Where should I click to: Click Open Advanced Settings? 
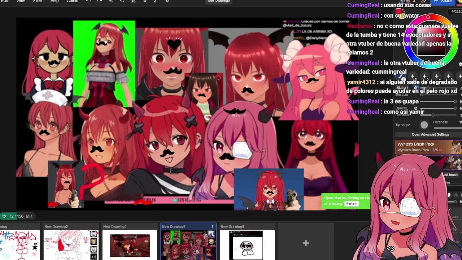[x=430, y=134]
